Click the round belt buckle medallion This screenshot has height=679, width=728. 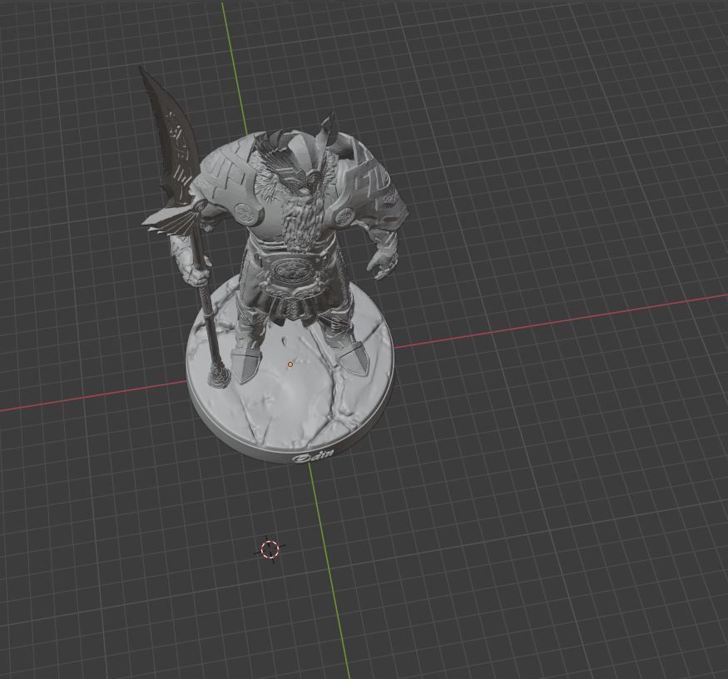point(293,270)
